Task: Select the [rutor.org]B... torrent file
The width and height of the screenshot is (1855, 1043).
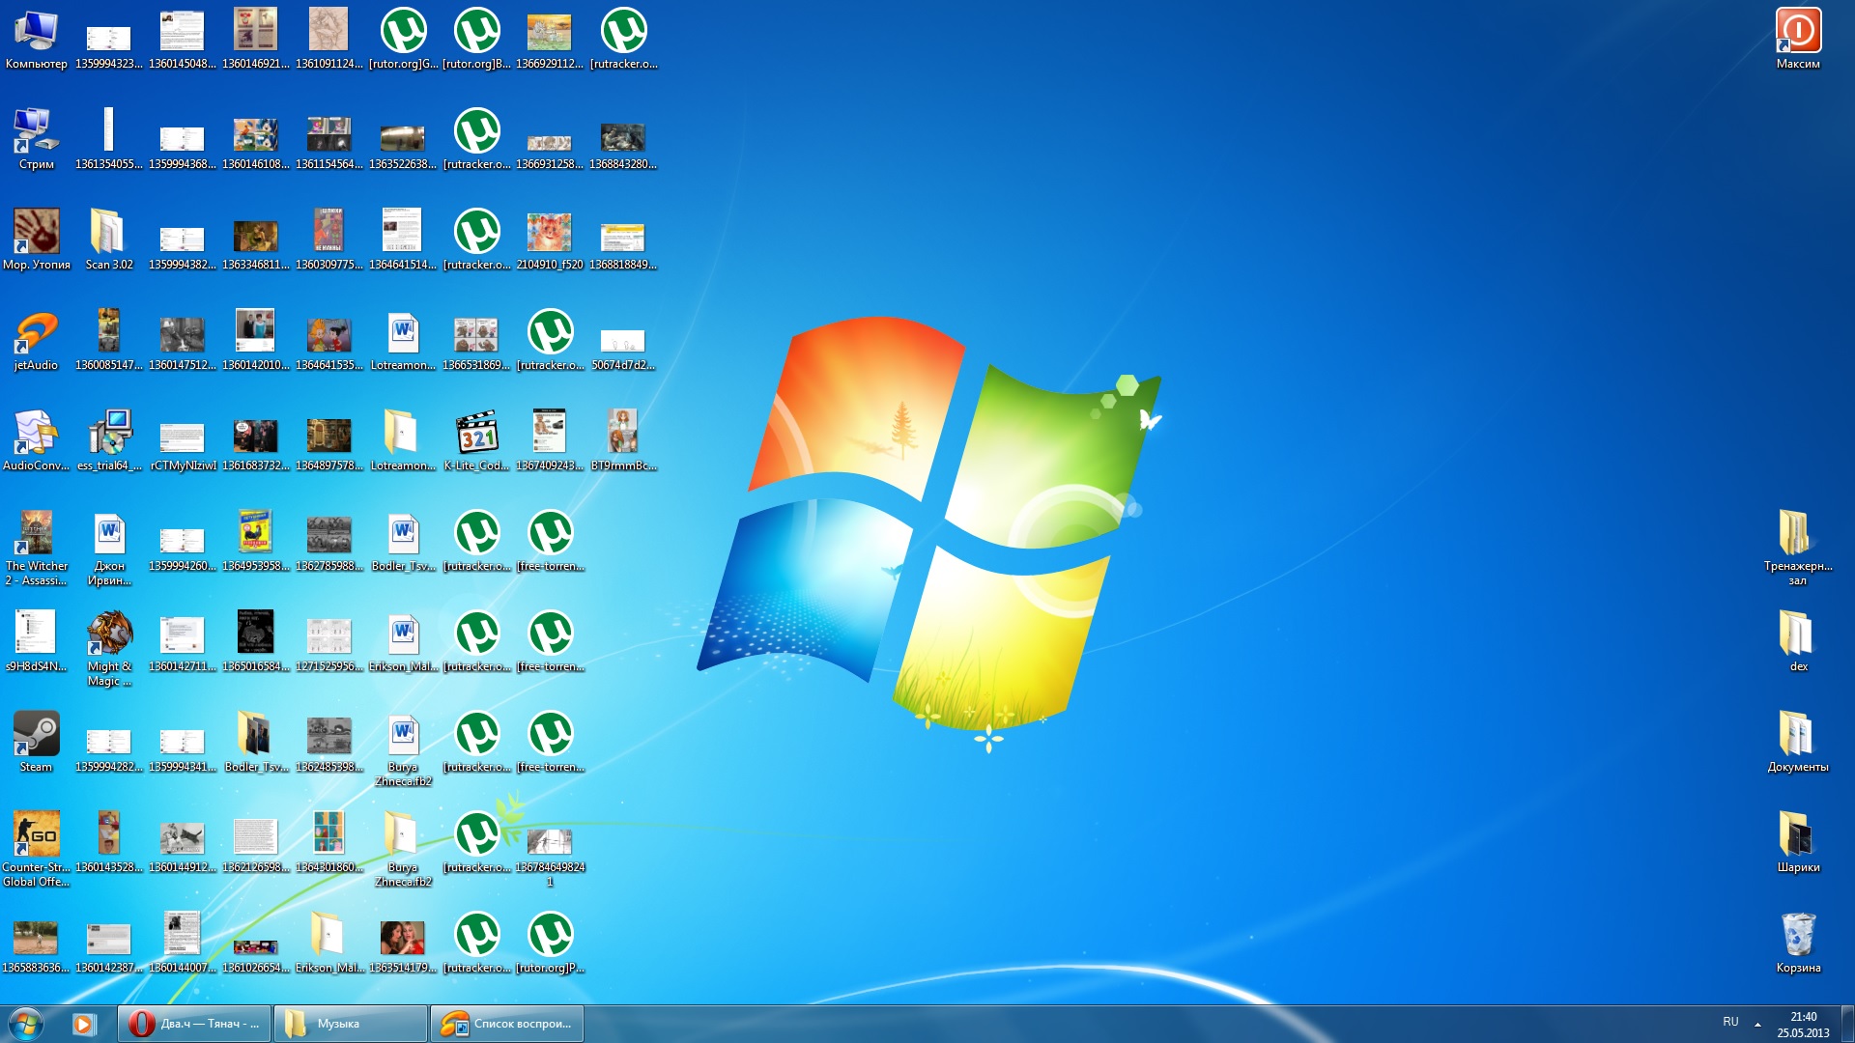Action: pos(476,39)
